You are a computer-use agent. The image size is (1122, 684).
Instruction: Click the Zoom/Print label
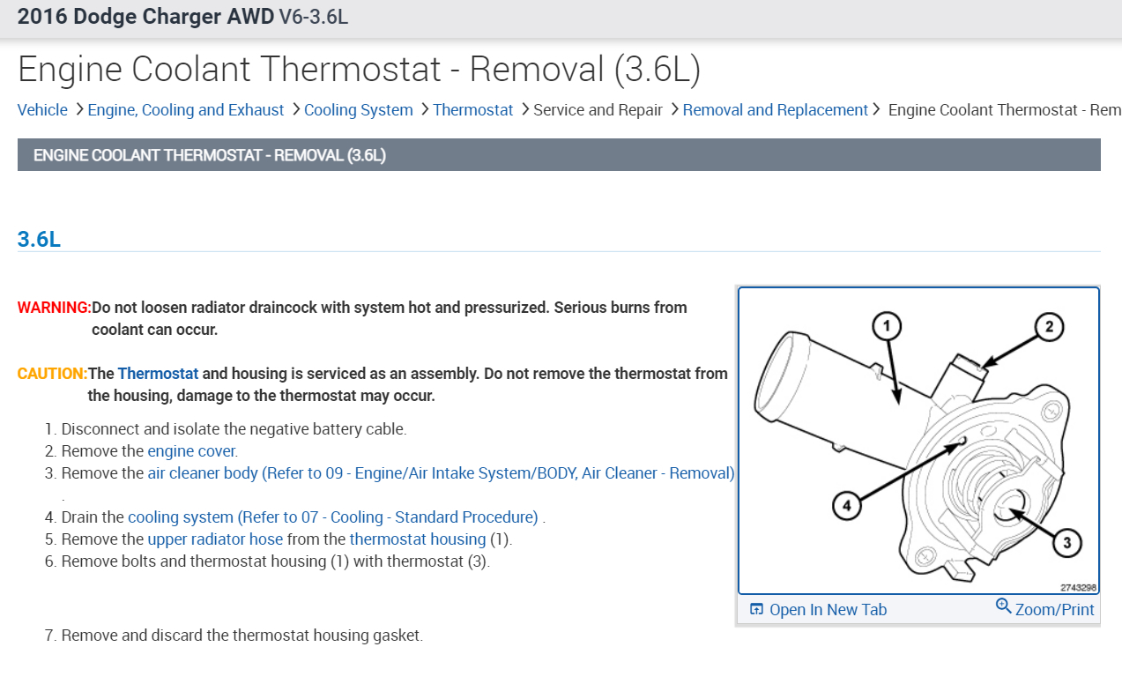(x=1054, y=610)
